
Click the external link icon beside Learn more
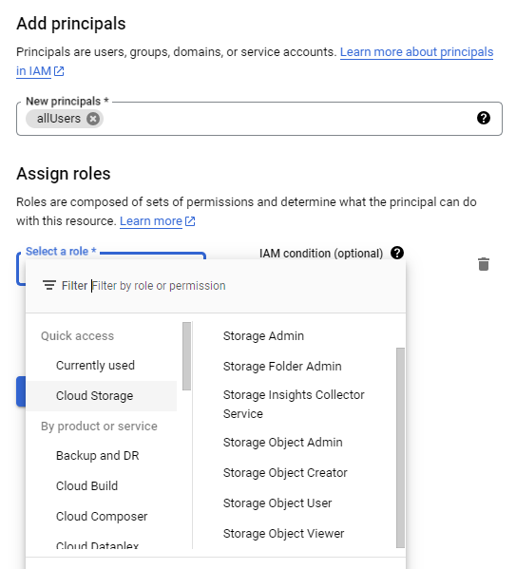click(x=190, y=221)
